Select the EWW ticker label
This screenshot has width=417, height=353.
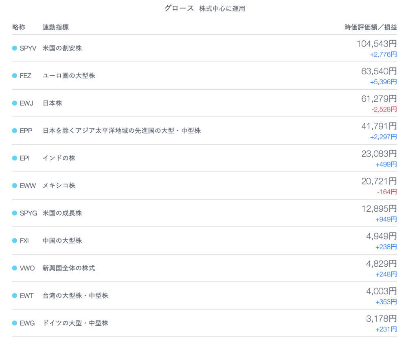[x=28, y=186]
